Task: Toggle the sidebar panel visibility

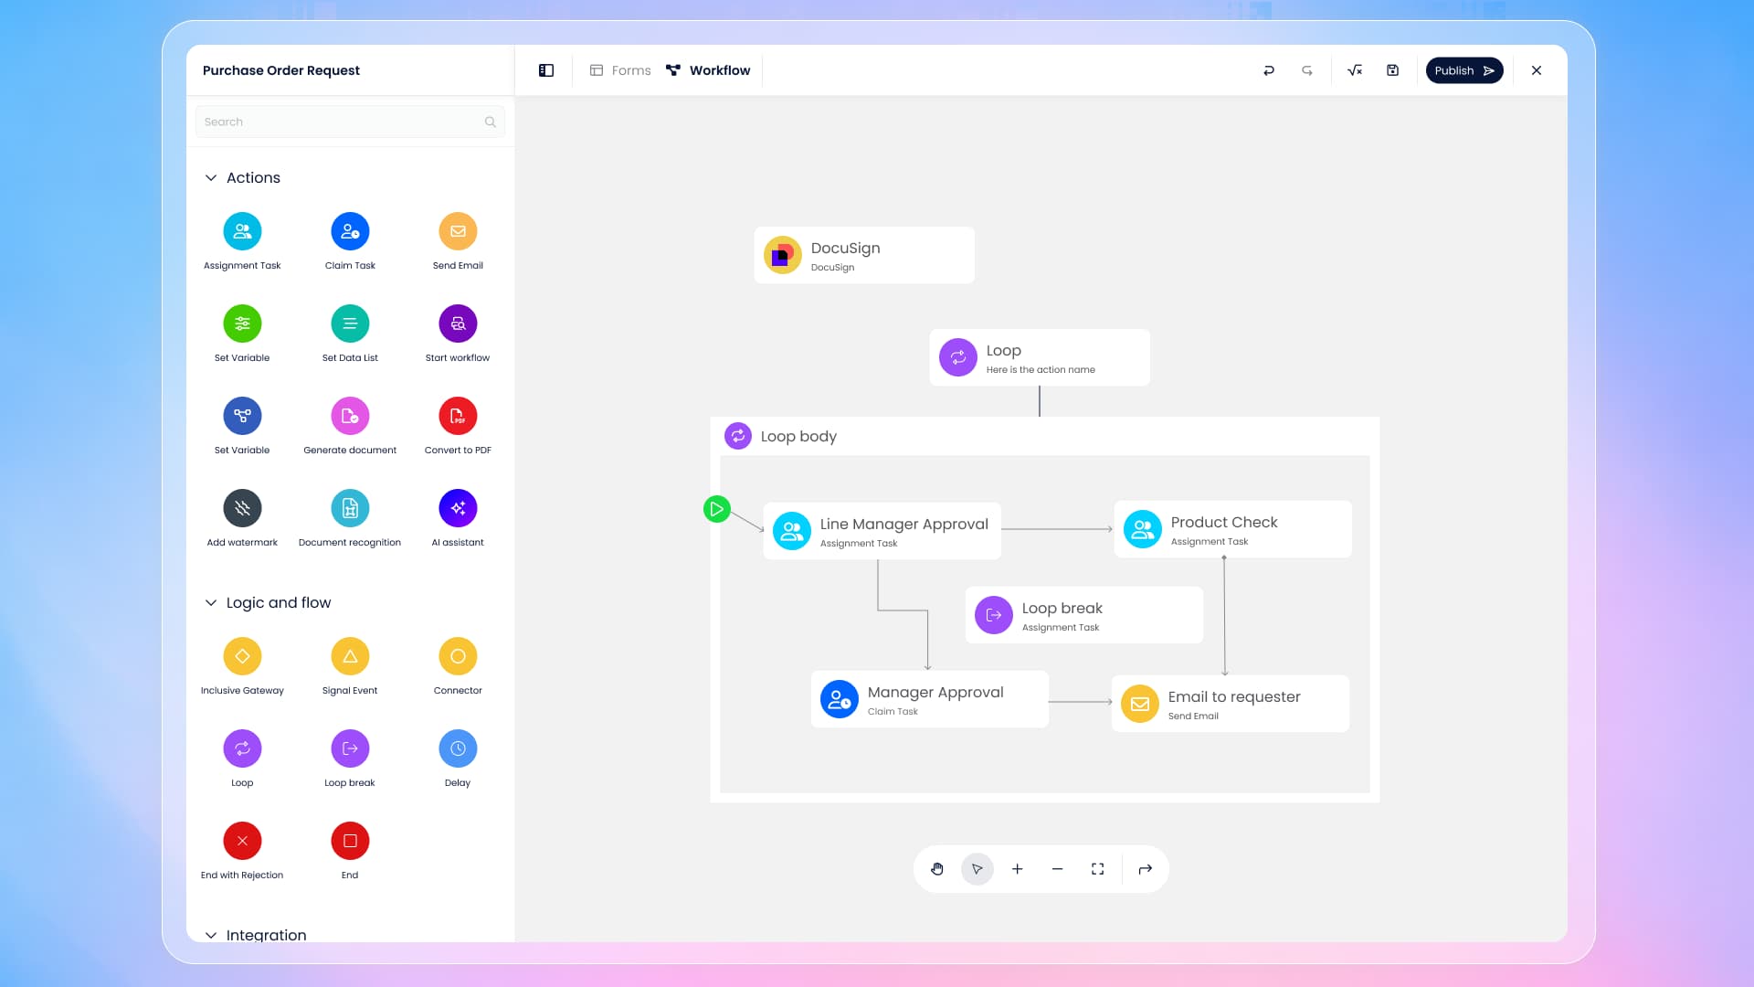Action: 546,70
